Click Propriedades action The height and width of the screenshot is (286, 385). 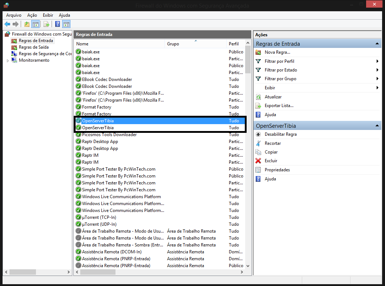point(277,170)
